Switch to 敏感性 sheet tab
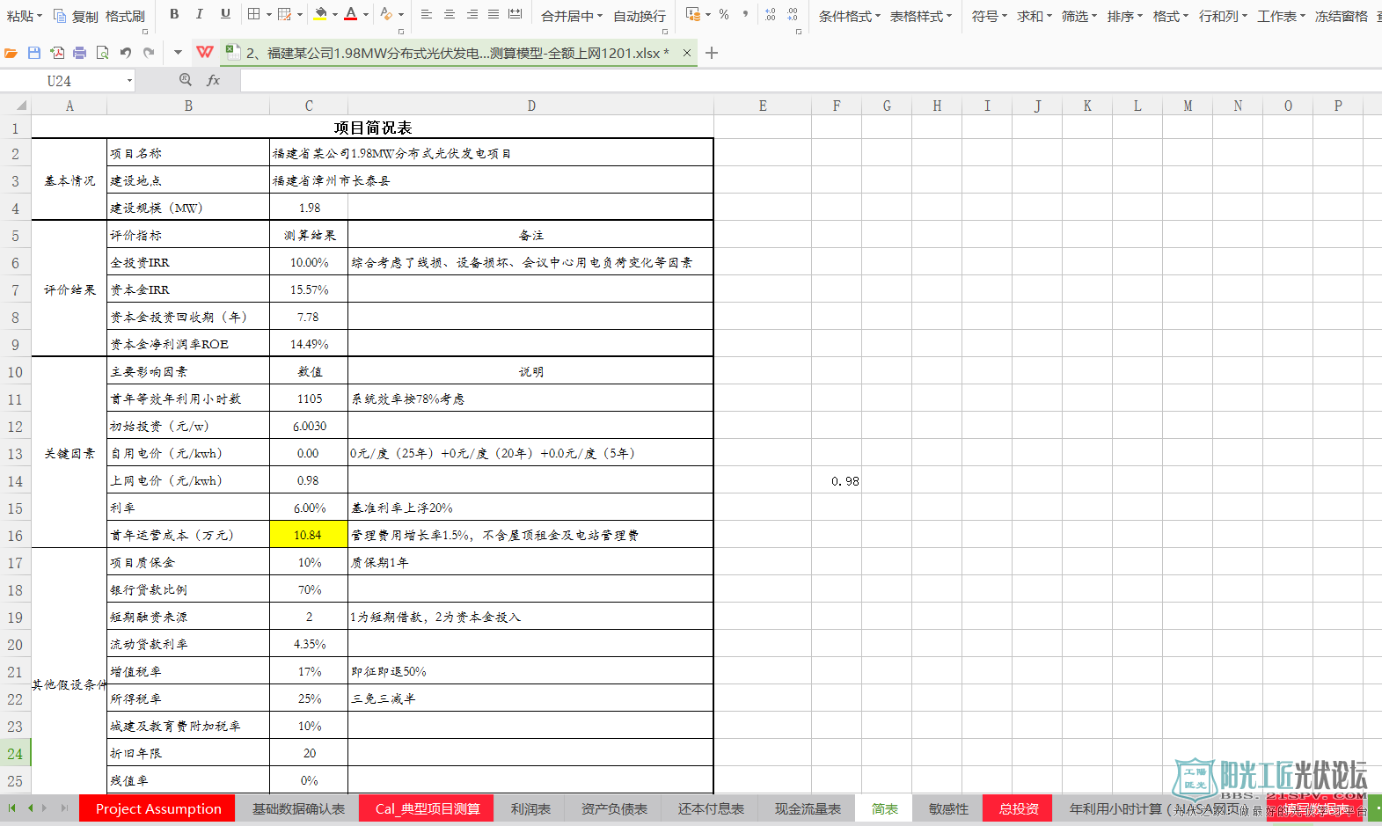Viewport: 1382px width, 826px height. click(x=948, y=808)
